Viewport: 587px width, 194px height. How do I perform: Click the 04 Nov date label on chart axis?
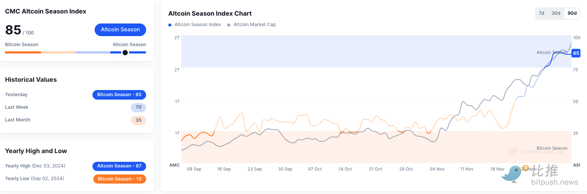point(437,169)
